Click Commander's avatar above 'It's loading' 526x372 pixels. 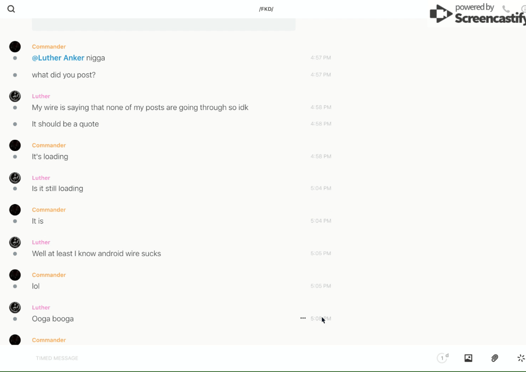coord(15,145)
